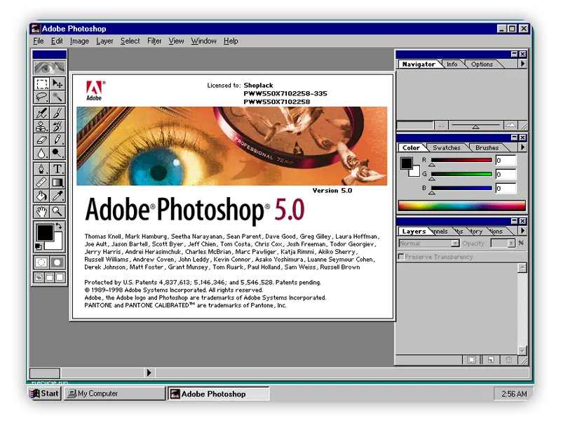The height and width of the screenshot is (421, 561).
Task: Open the Color palette flyout menu arrow
Action: pos(522,147)
